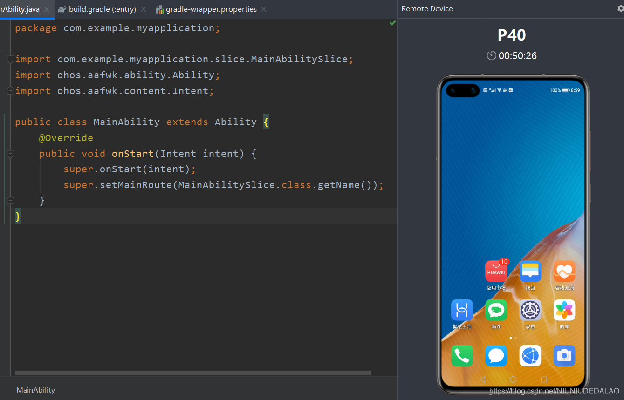Close the MainAbility.java tab

[47, 9]
